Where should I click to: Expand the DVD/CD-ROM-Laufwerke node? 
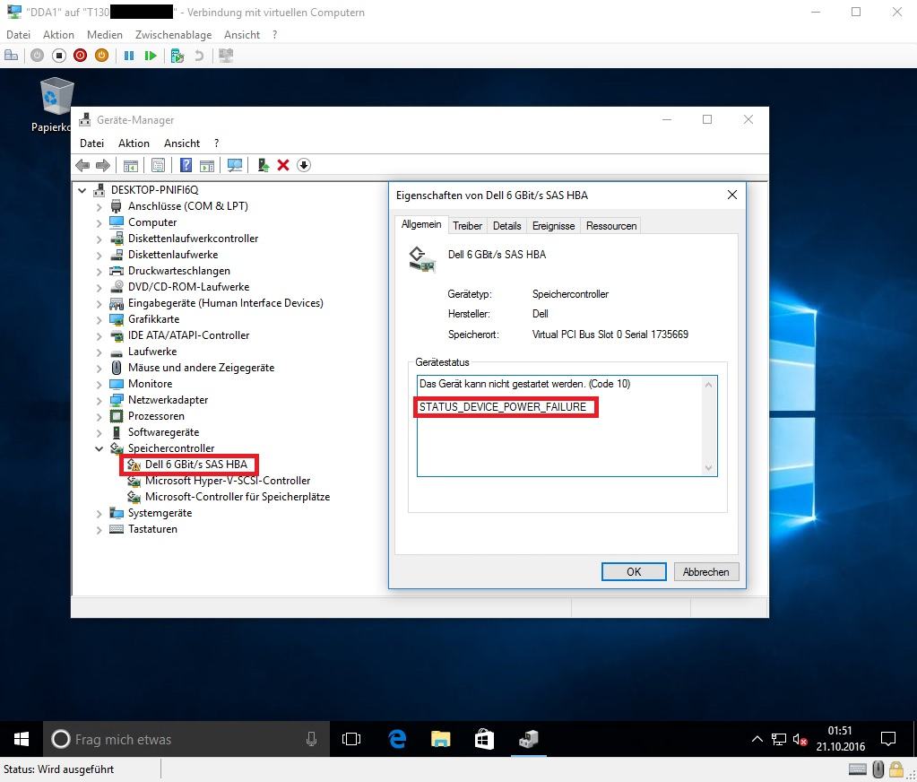(99, 288)
